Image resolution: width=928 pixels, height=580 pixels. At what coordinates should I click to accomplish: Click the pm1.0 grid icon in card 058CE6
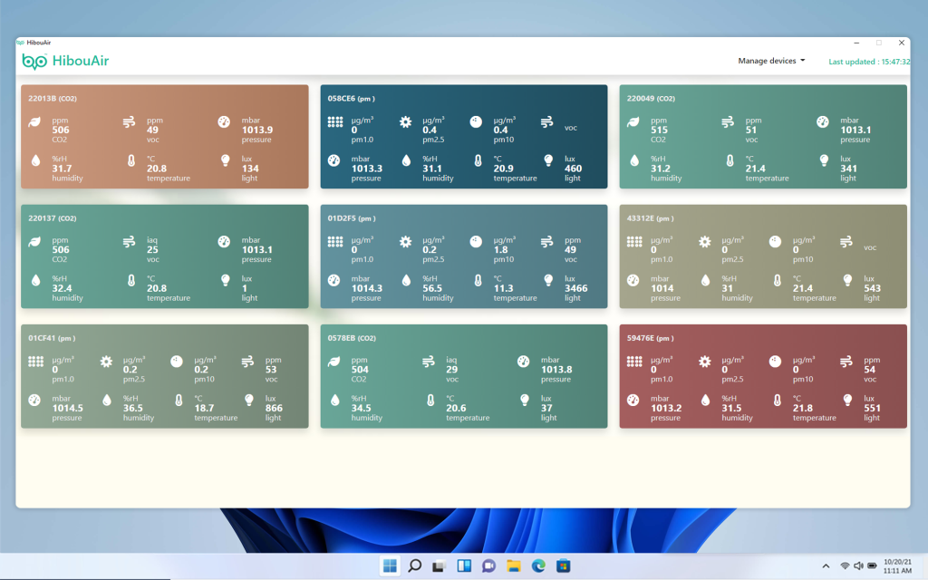[334, 122]
